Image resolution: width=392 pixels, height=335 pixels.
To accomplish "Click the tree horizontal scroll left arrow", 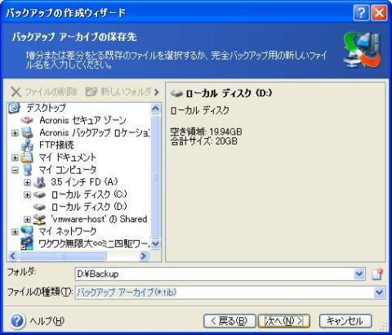I will (12, 256).
